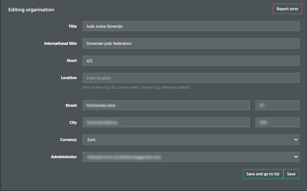Click the Street name input field
The image size is (307, 191).
click(x=166, y=105)
